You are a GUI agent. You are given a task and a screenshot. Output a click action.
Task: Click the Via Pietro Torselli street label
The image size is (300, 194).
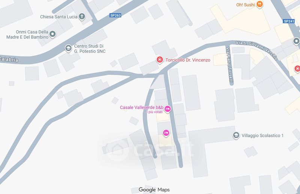click(229, 65)
